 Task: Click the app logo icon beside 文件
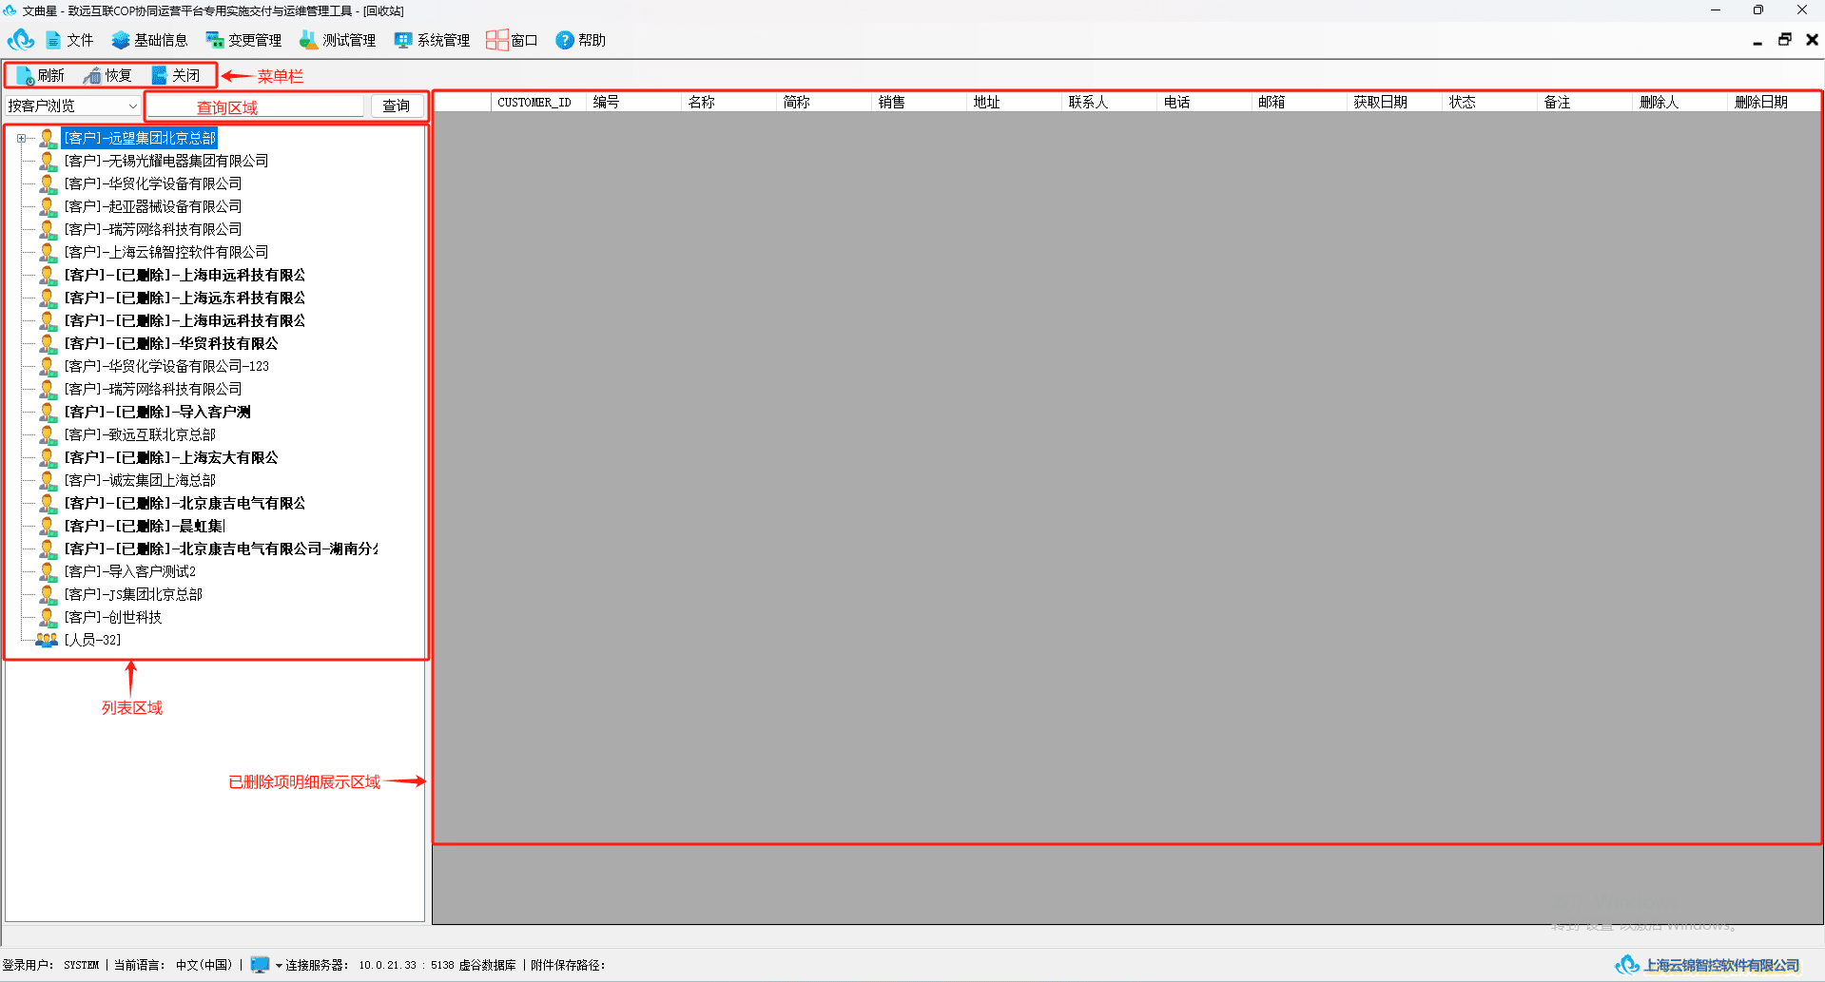21,40
